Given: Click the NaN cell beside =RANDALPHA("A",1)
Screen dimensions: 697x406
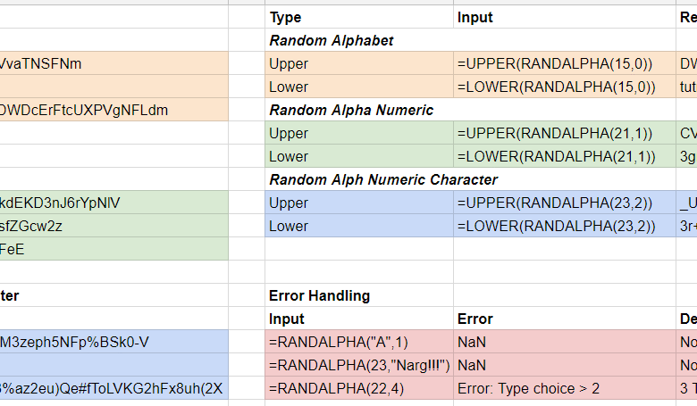Looking at the screenshot, I should coord(563,342).
